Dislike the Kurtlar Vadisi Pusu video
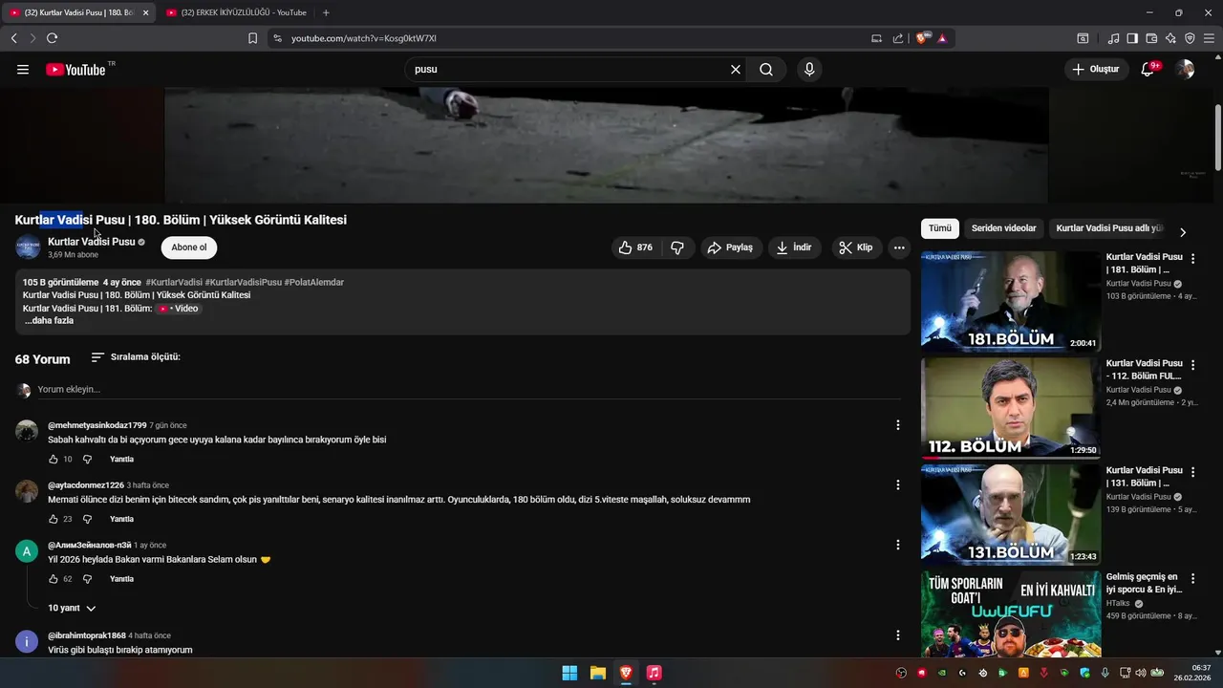This screenshot has height=688, width=1223. tap(677, 247)
